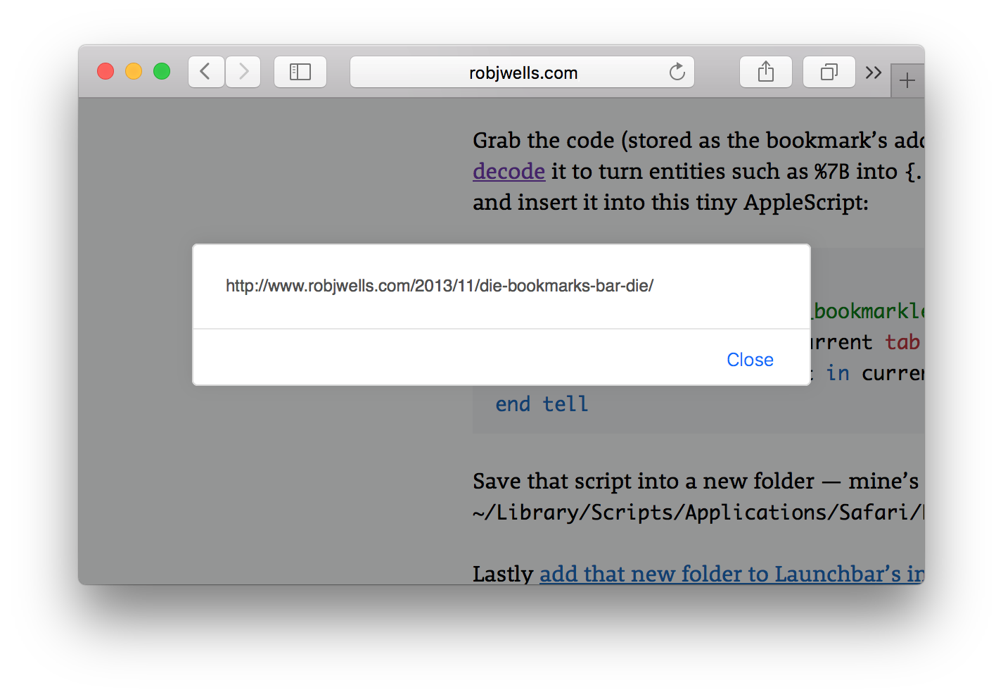Click the 'end tell' code line
The height and width of the screenshot is (697, 1003).
coord(542,404)
